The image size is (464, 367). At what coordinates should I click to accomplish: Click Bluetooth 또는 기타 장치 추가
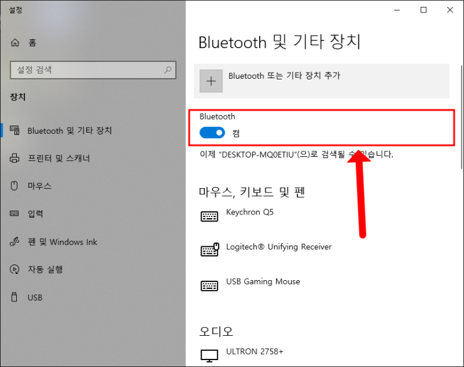pos(322,81)
